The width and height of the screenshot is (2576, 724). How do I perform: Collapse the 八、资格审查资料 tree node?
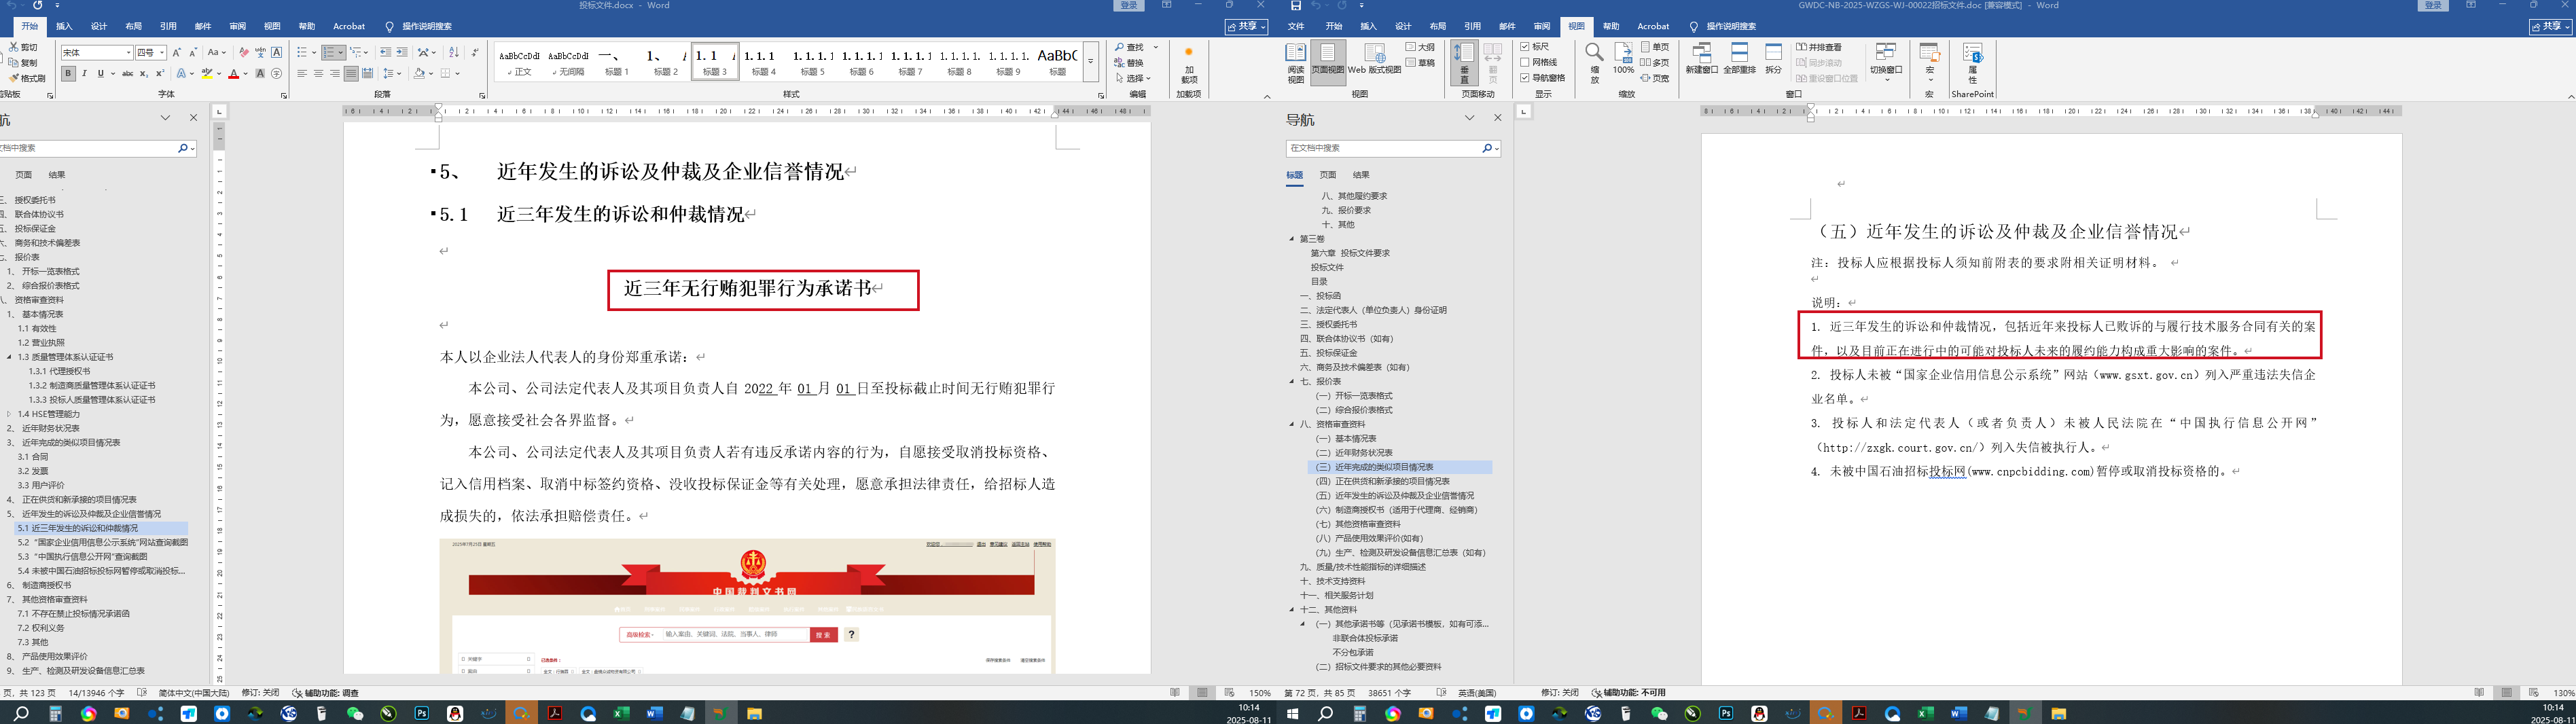(1292, 424)
